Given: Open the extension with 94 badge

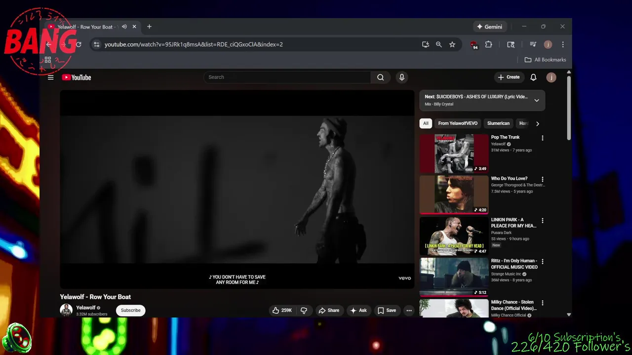Looking at the screenshot, I should point(474,45).
